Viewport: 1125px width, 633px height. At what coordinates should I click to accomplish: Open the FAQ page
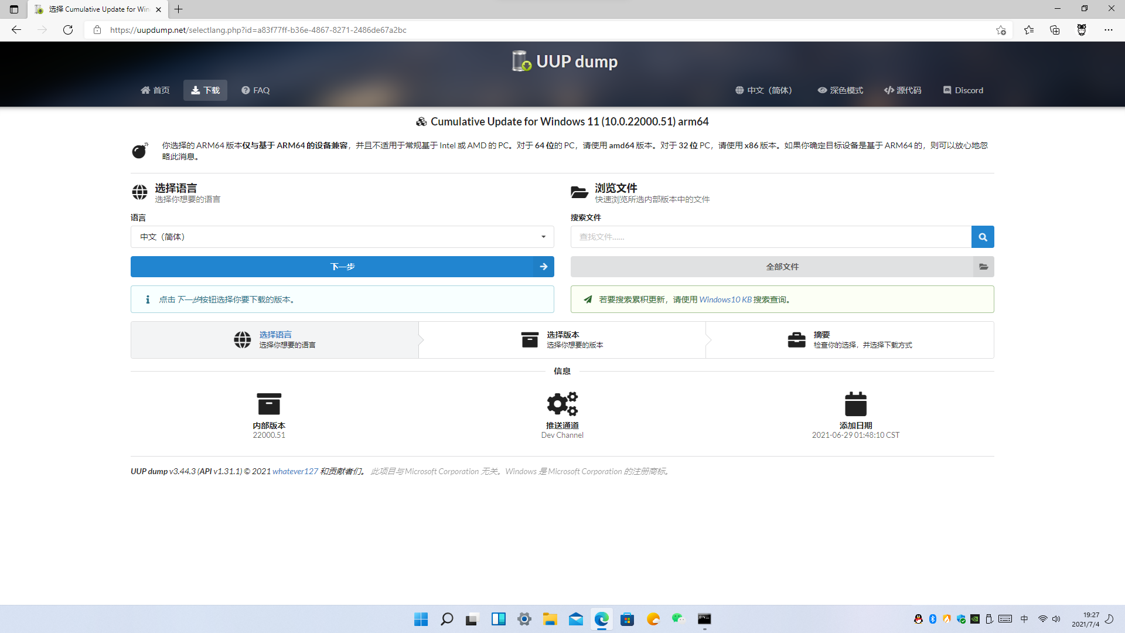click(255, 90)
